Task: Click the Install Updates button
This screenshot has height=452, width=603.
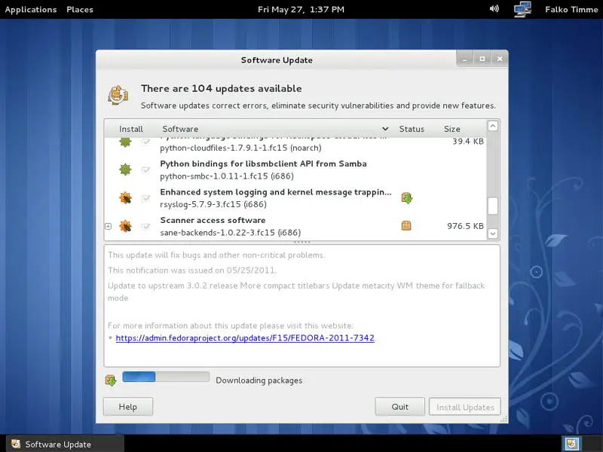Action: (465, 407)
